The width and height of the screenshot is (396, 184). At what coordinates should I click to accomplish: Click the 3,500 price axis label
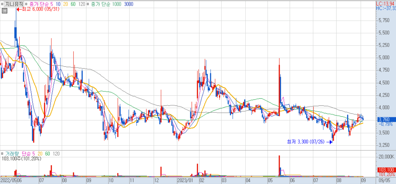point(385,133)
